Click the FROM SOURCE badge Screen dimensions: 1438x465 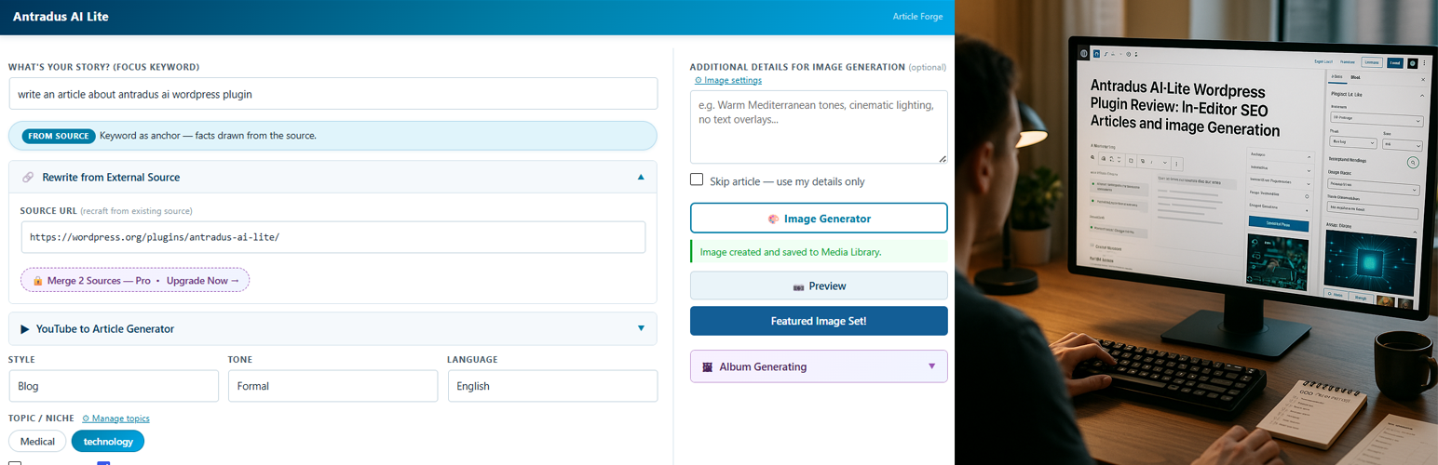60,136
